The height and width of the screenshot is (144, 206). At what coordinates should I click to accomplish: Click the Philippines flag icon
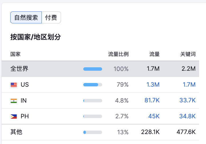point(14,116)
